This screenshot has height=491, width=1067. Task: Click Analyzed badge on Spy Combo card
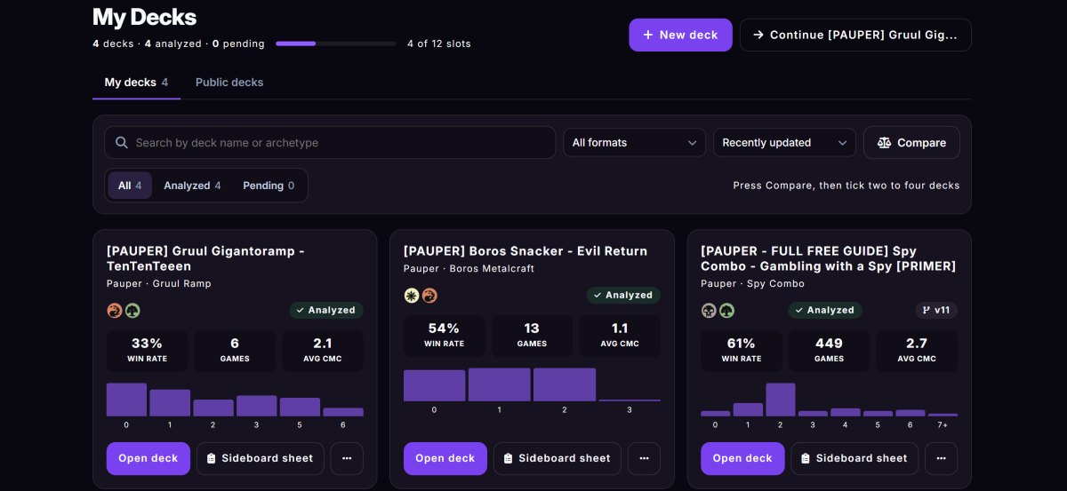[x=825, y=311]
